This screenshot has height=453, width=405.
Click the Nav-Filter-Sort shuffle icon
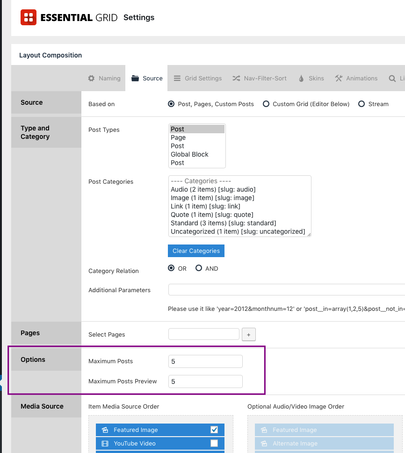[x=237, y=78]
